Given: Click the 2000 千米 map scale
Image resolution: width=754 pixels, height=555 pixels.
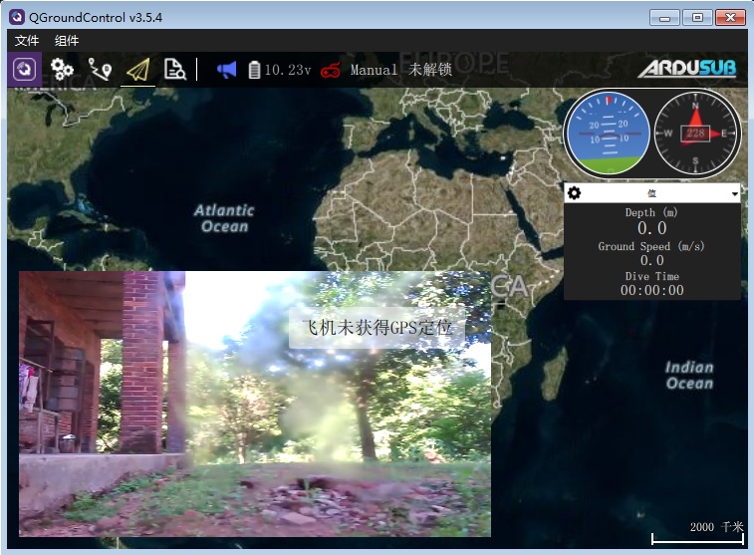Looking at the screenshot, I should (x=697, y=533).
